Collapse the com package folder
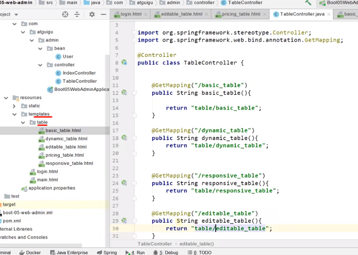The height and width of the screenshot is (255, 358). [14, 24]
